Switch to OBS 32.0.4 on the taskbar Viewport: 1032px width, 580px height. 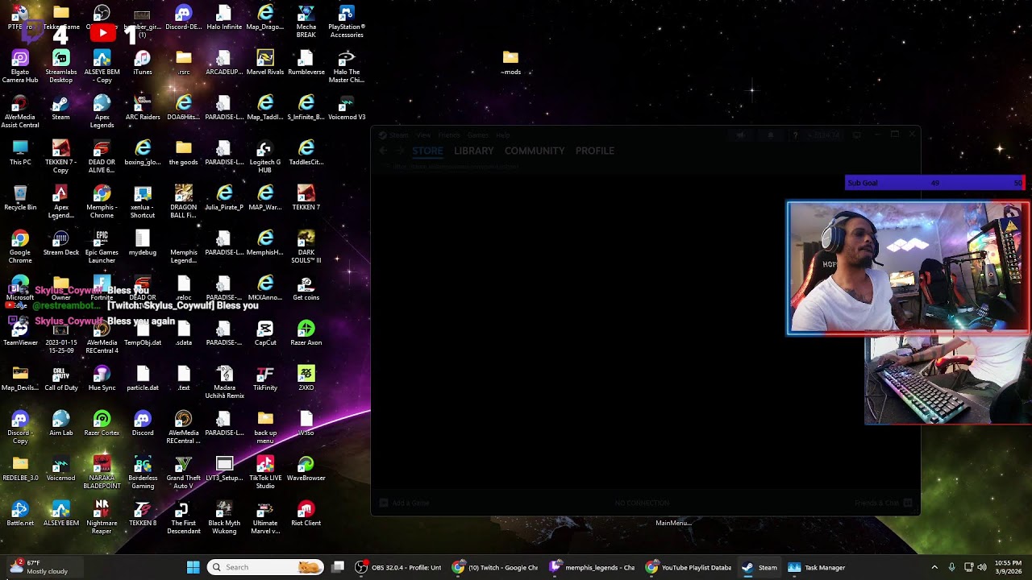[x=398, y=567]
